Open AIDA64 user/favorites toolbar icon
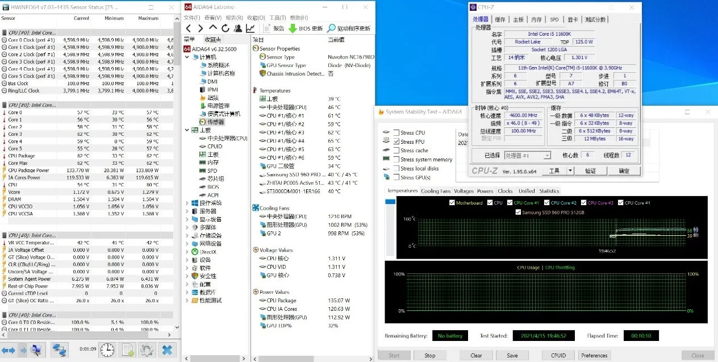This screenshot has height=362, width=718. click(x=237, y=28)
